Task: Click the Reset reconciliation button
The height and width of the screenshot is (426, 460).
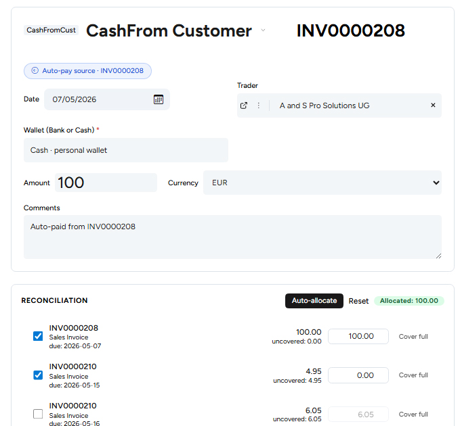Action: pyautogui.click(x=358, y=301)
